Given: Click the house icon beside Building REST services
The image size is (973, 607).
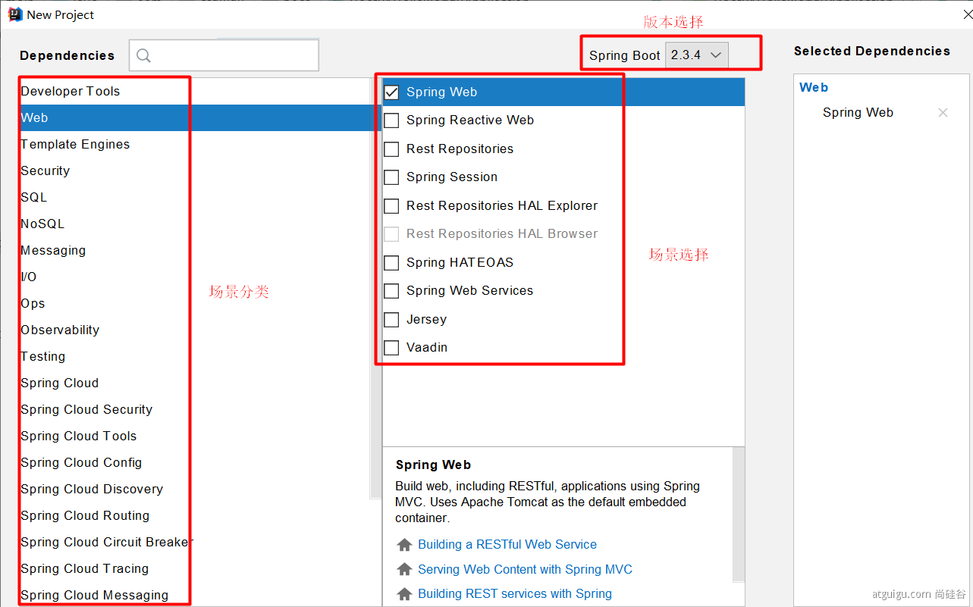Looking at the screenshot, I should pyautogui.click(x=405, y=594).
